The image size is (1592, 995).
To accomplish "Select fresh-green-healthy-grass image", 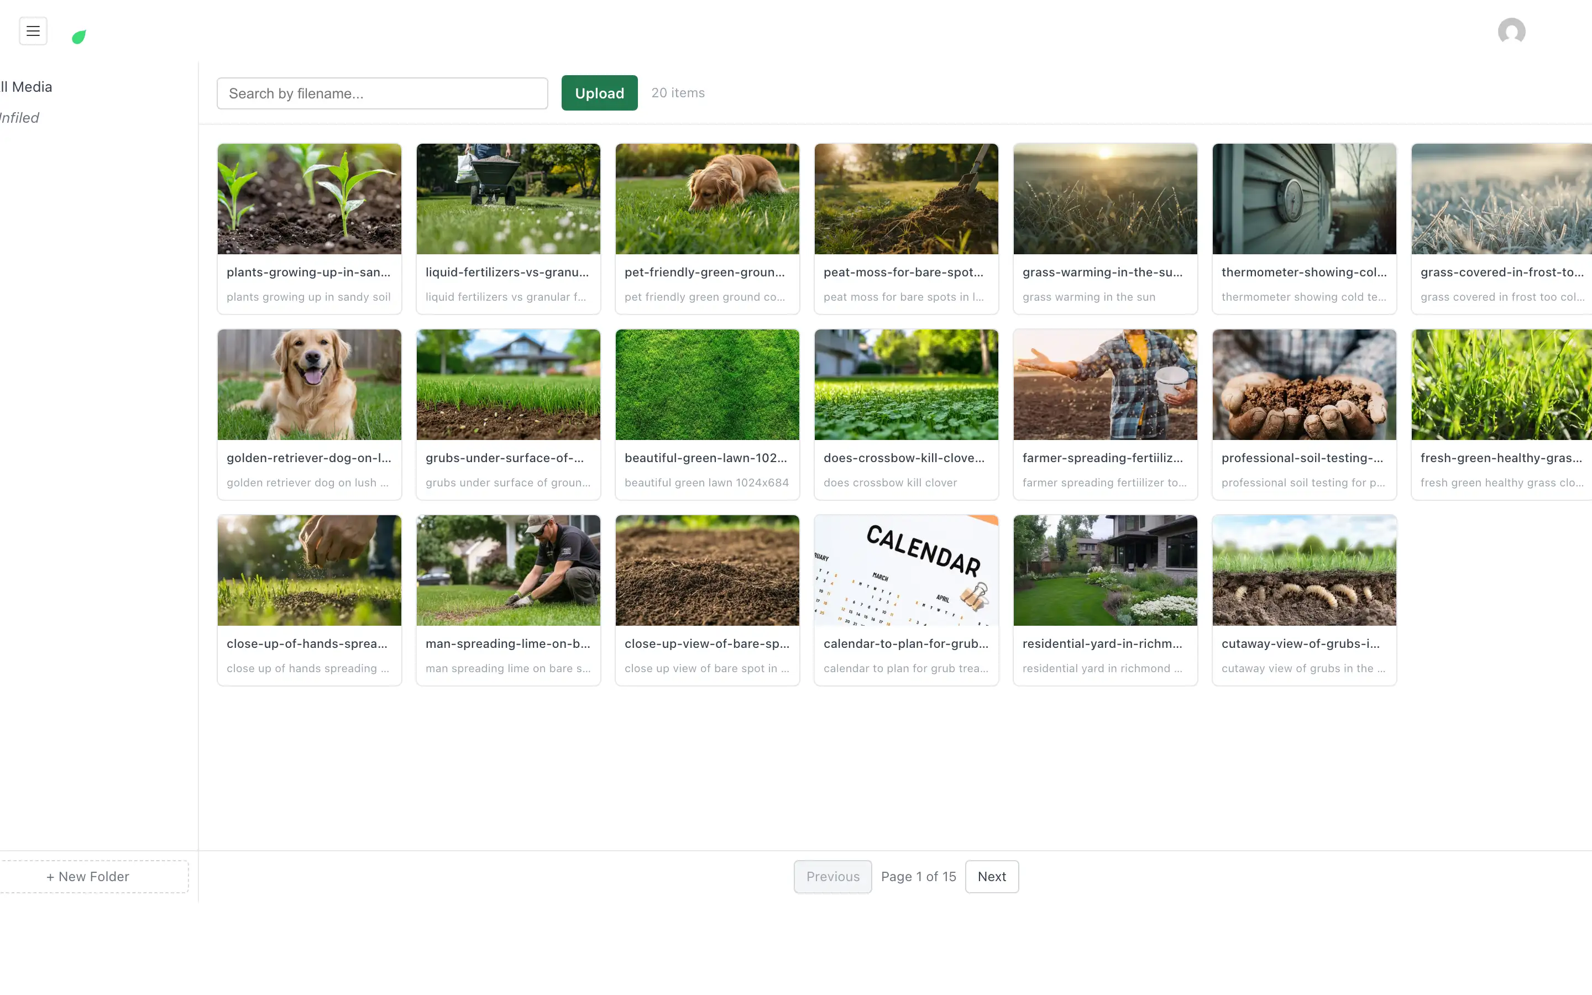I will [1502, 384].
